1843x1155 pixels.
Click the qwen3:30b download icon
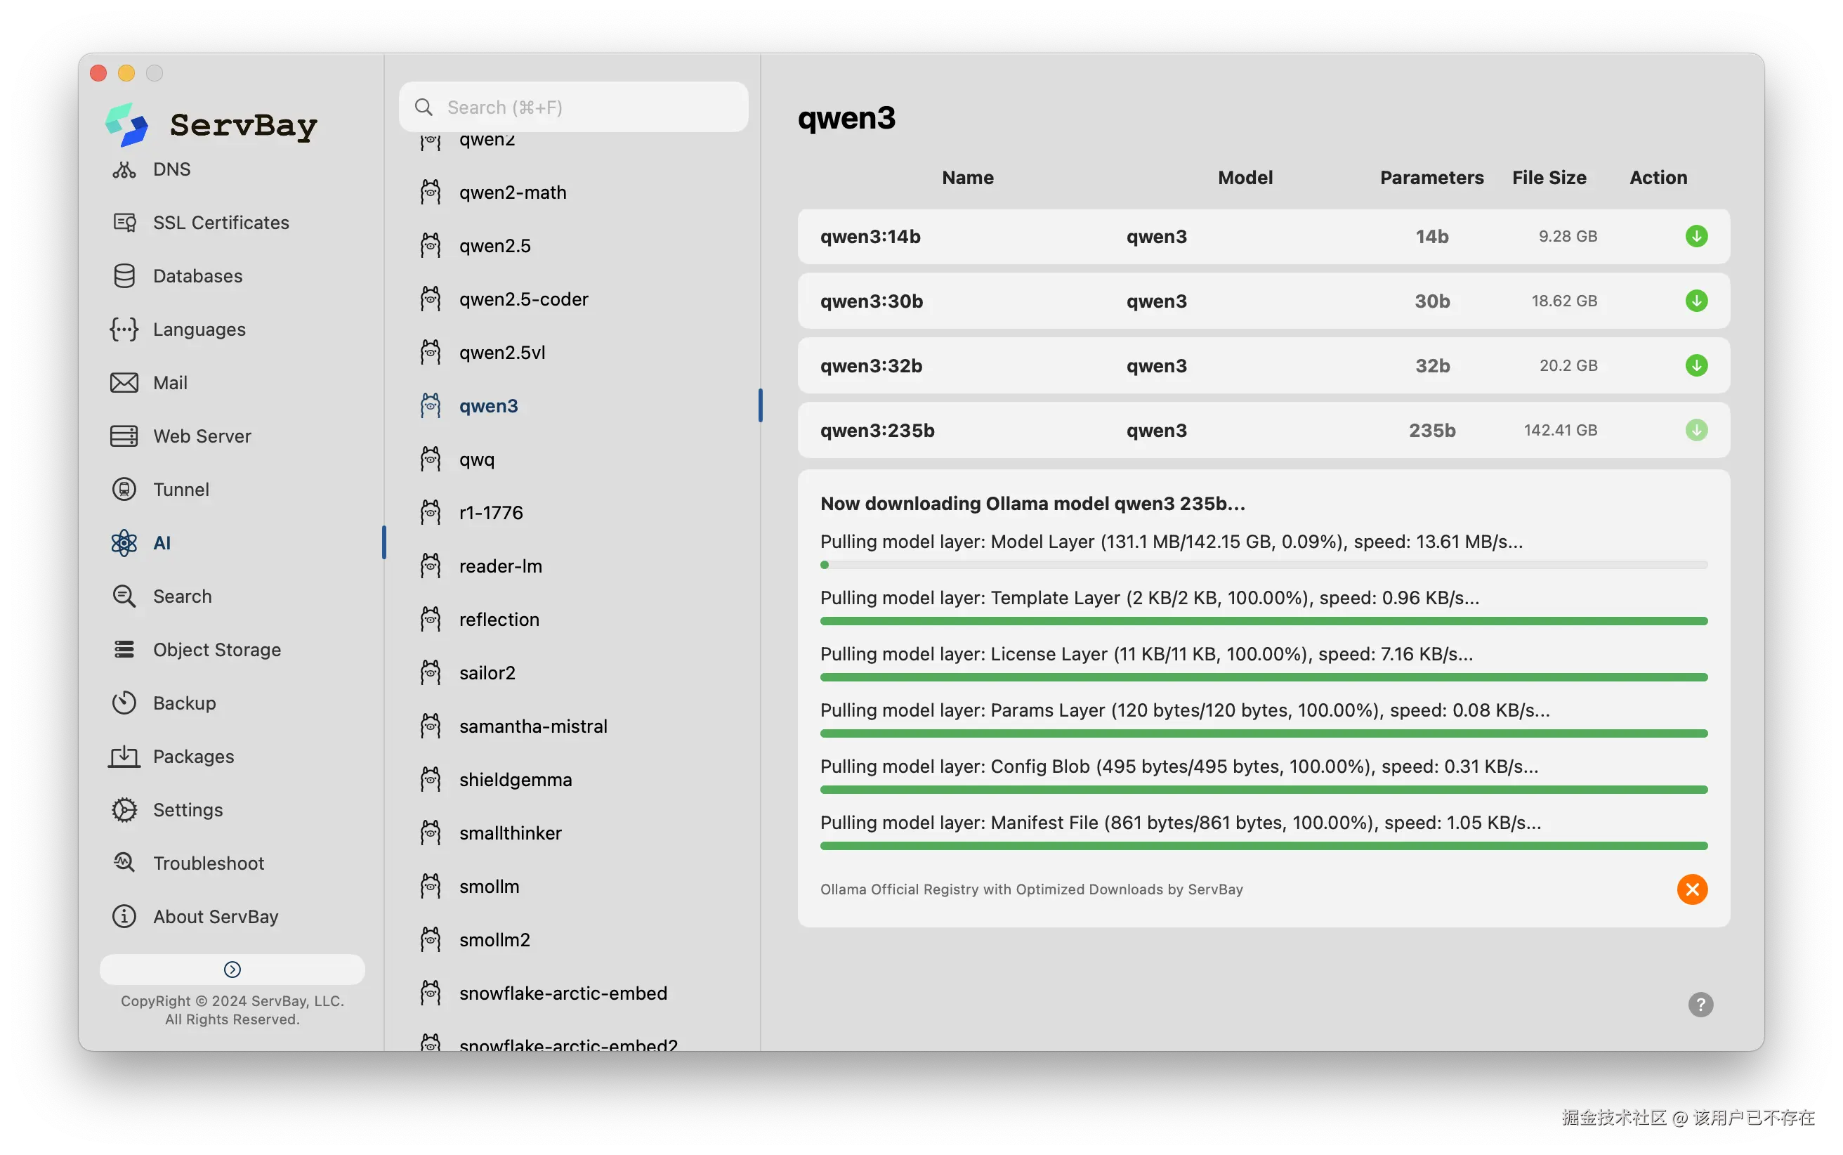[1696, 301]
